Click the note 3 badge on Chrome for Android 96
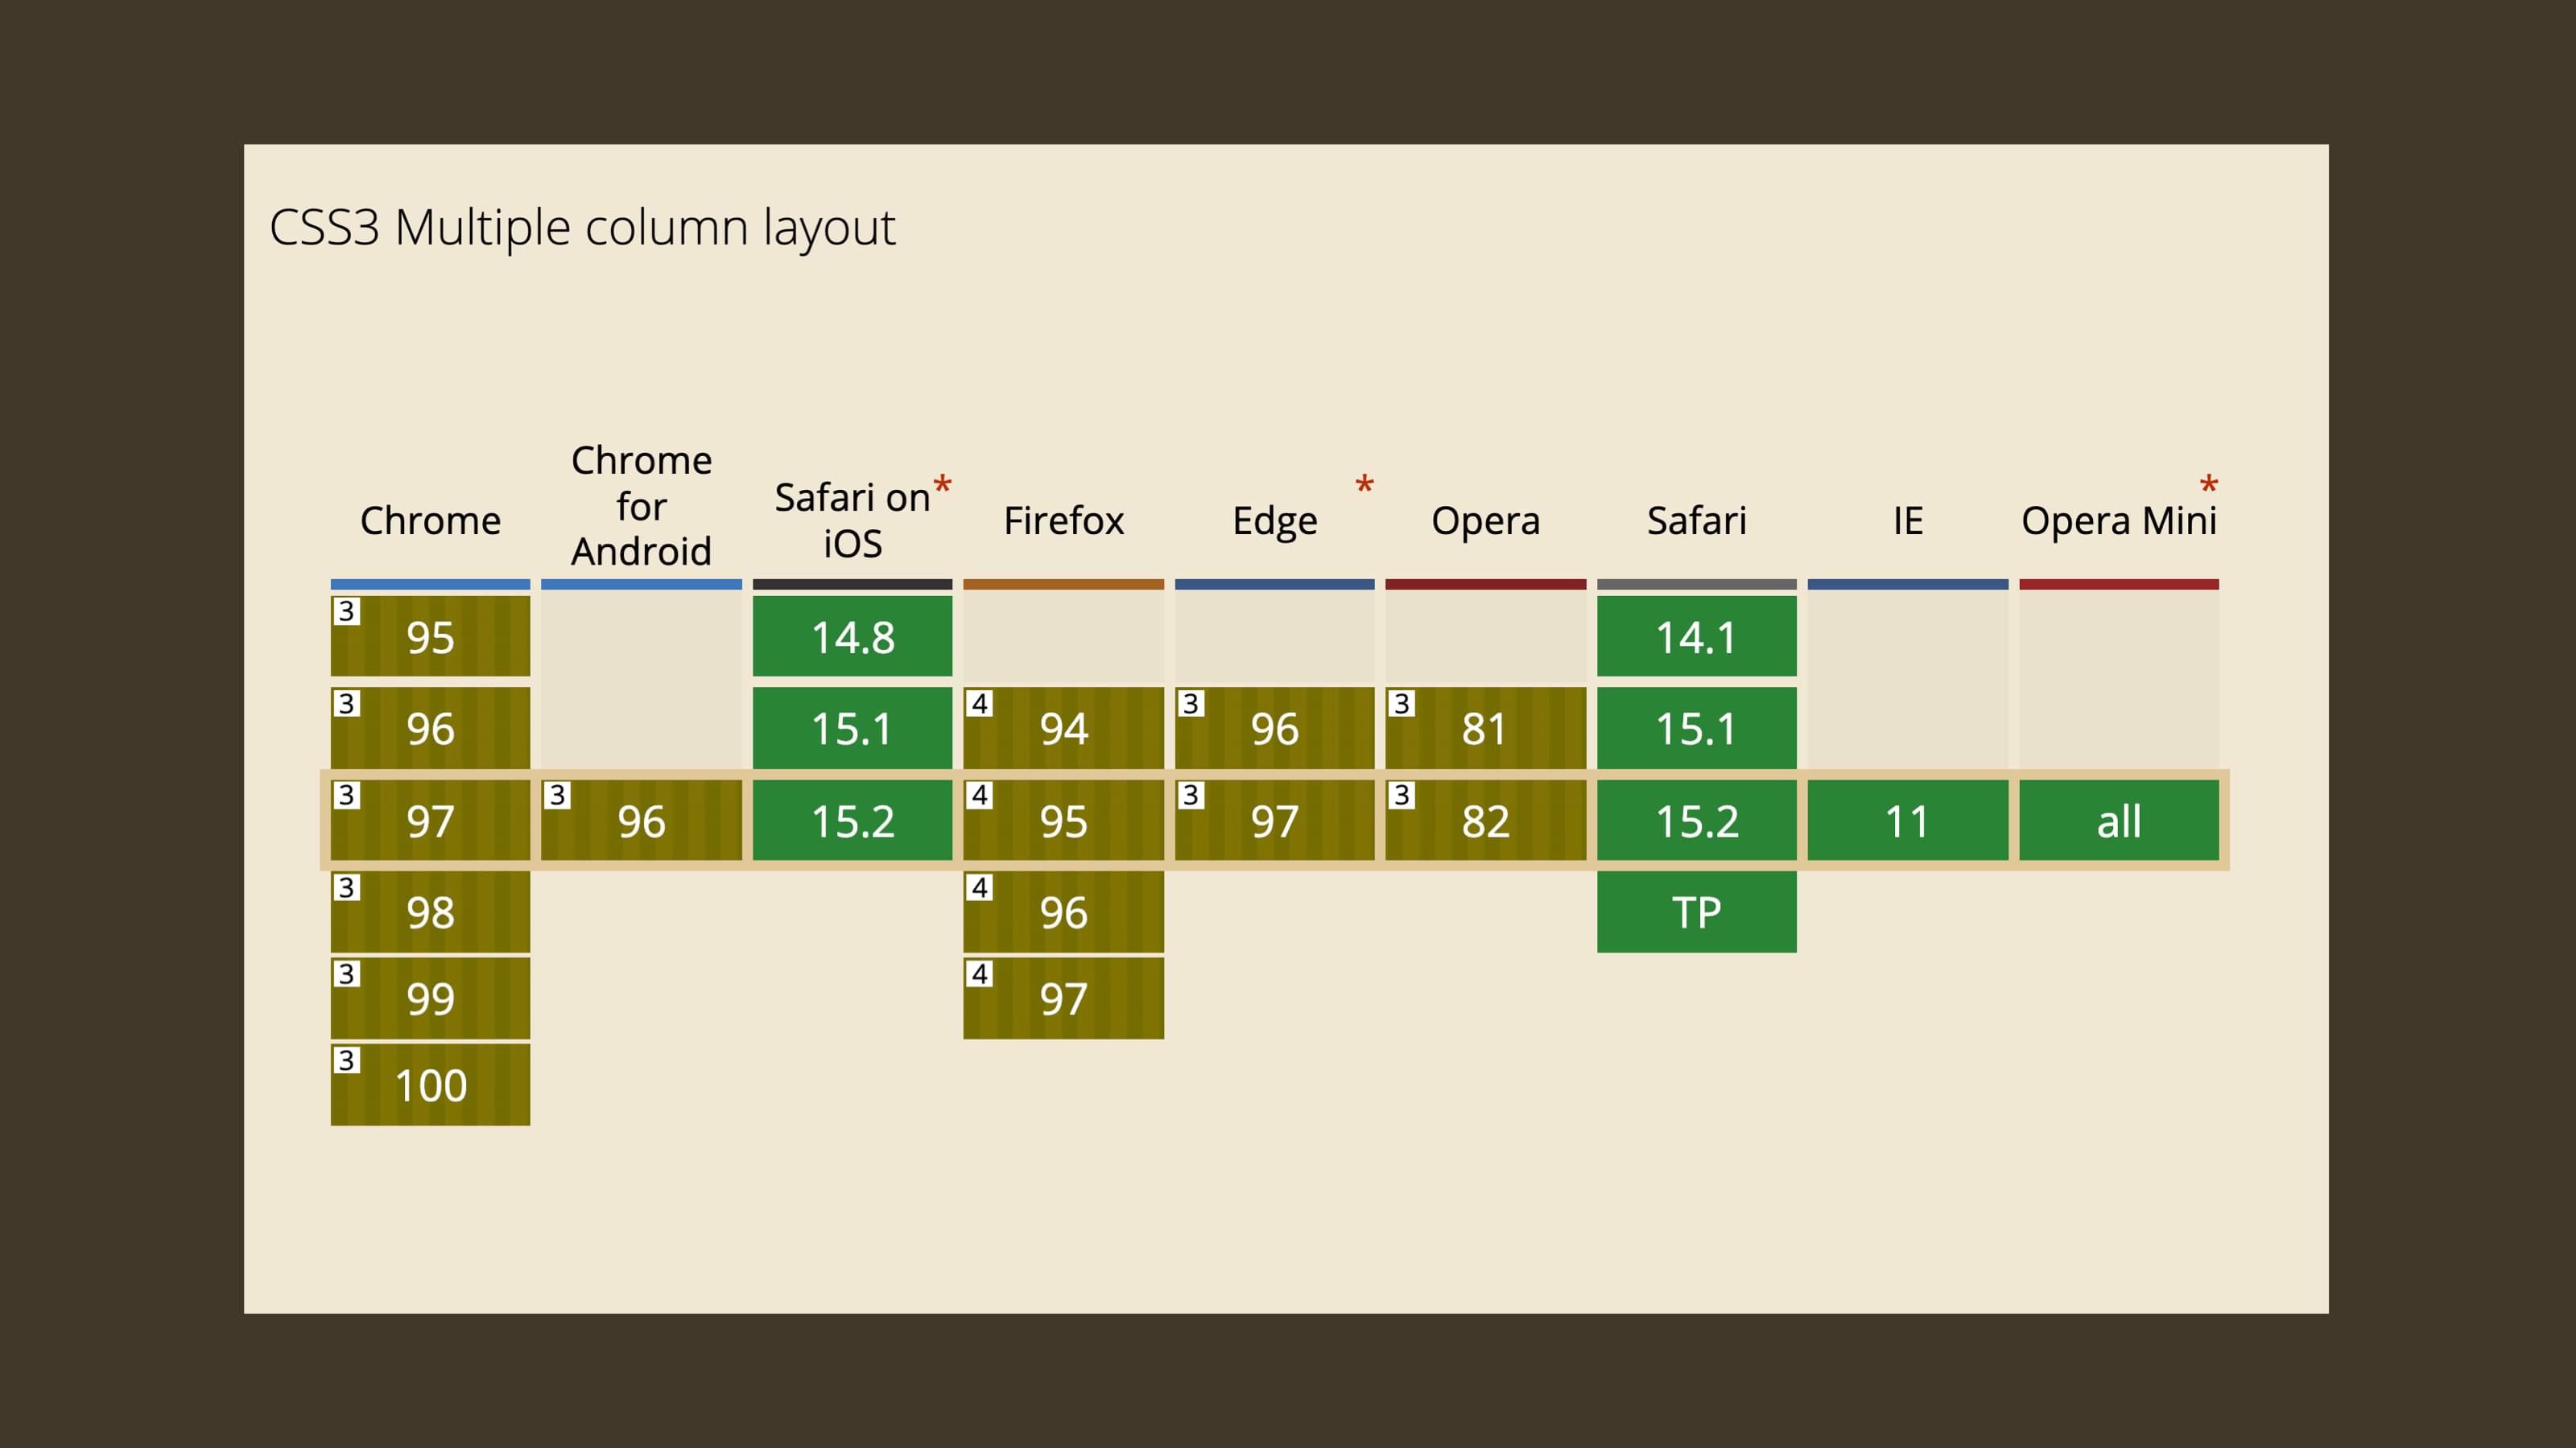The image size is (2576, 1448). pyautogui.click(x=557, y=795)
